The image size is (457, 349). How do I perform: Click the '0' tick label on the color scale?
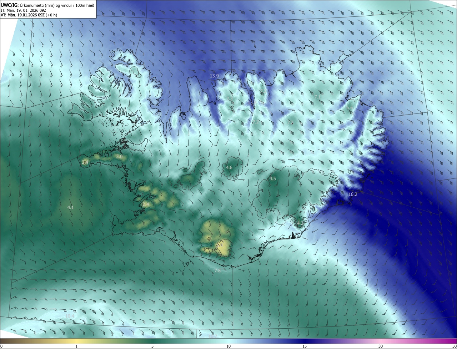[2, 347]
